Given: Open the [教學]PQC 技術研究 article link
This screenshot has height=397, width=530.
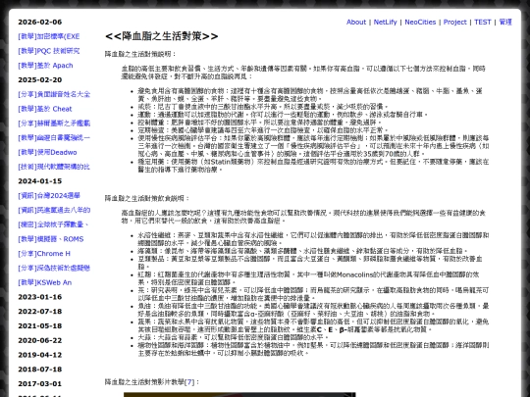Looking at the screenshot, I should [49, 51].
